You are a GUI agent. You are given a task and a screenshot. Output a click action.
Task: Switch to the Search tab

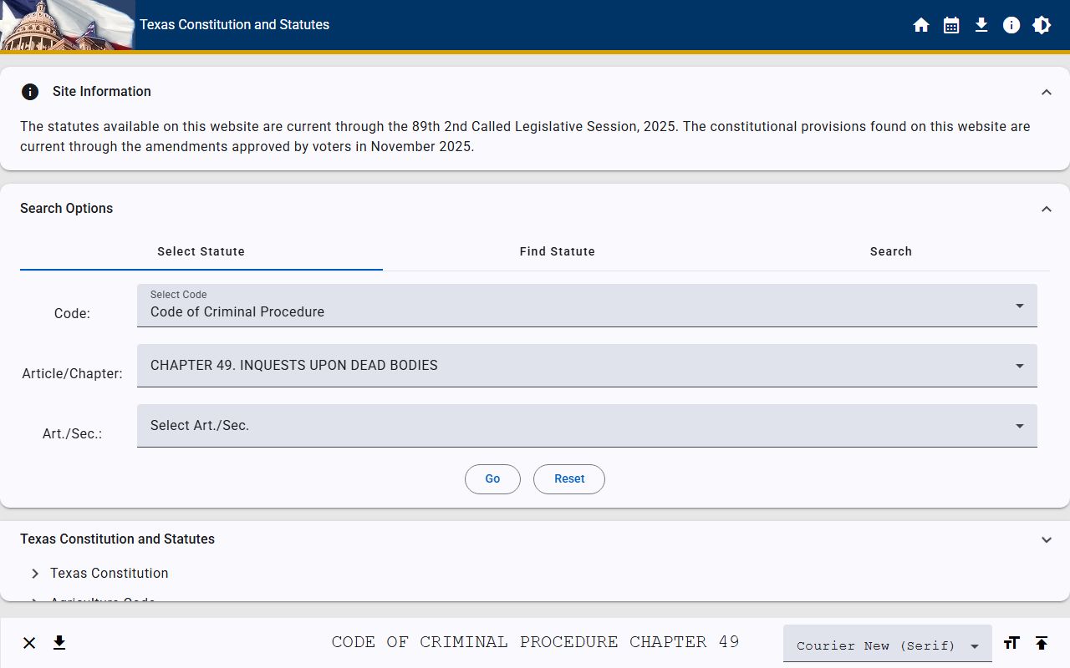891,251
